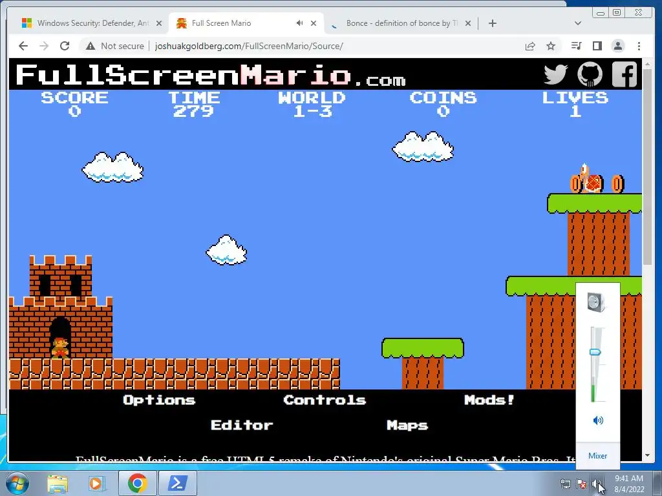Open the GitHub icon in site header
The width and height of the screenshot is (662, 496).
[590, 74]
